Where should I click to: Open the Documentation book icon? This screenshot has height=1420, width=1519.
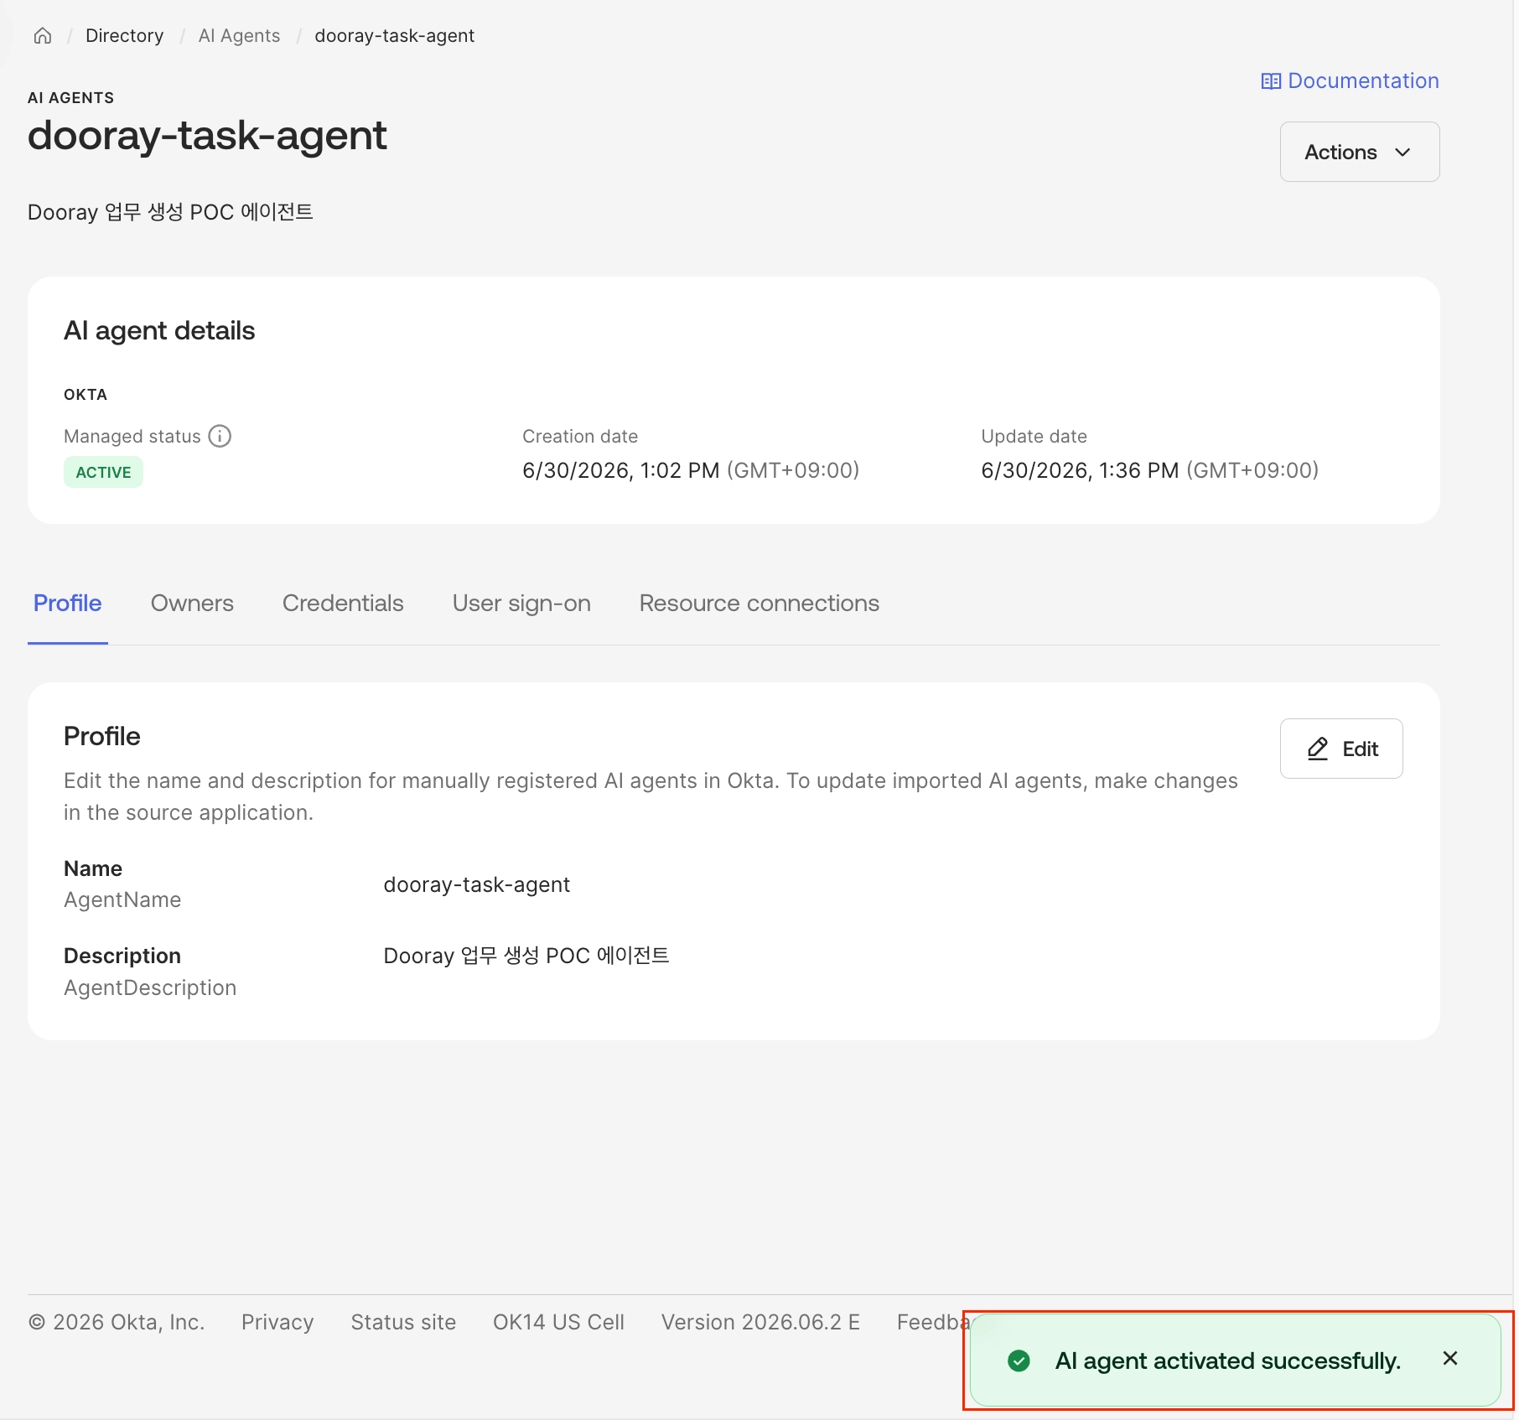click(x=1271, y=81)
